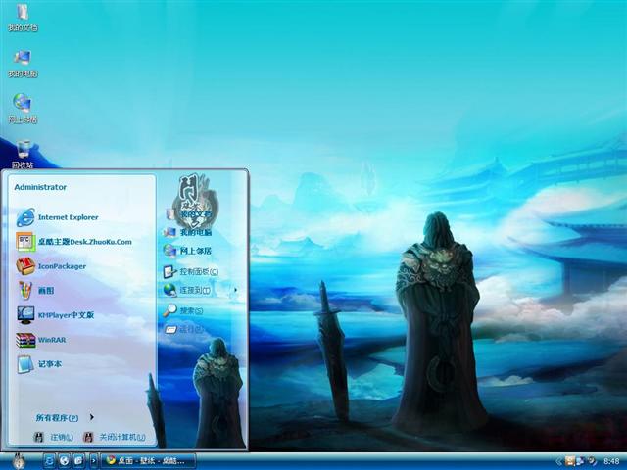The height and width of the screenshot is (470, 627).
Task: Expand hidden tray icons with the double chevron
Action: point(559,461)
